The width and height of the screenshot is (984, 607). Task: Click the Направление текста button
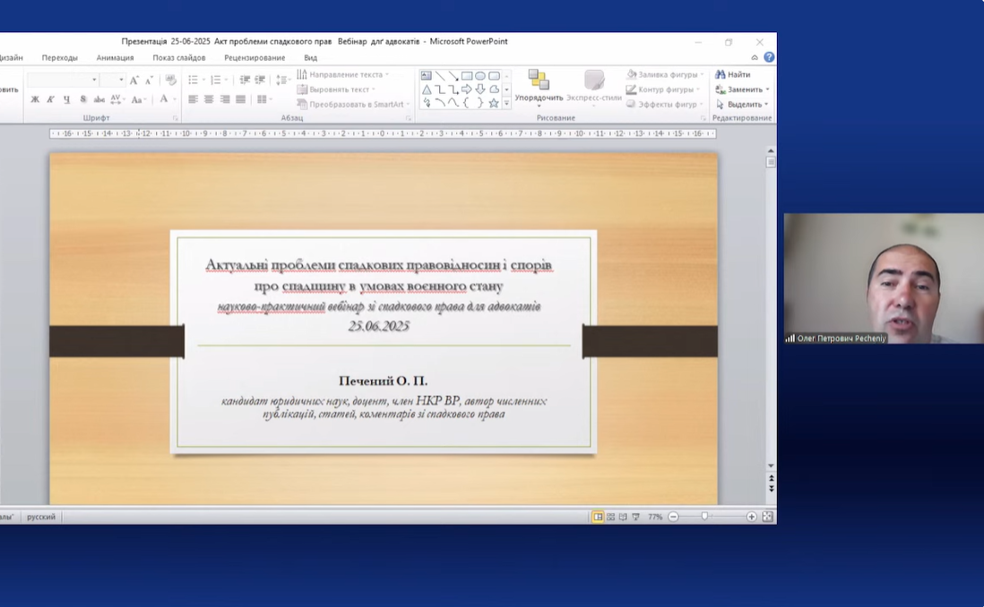tap(342, 74)
